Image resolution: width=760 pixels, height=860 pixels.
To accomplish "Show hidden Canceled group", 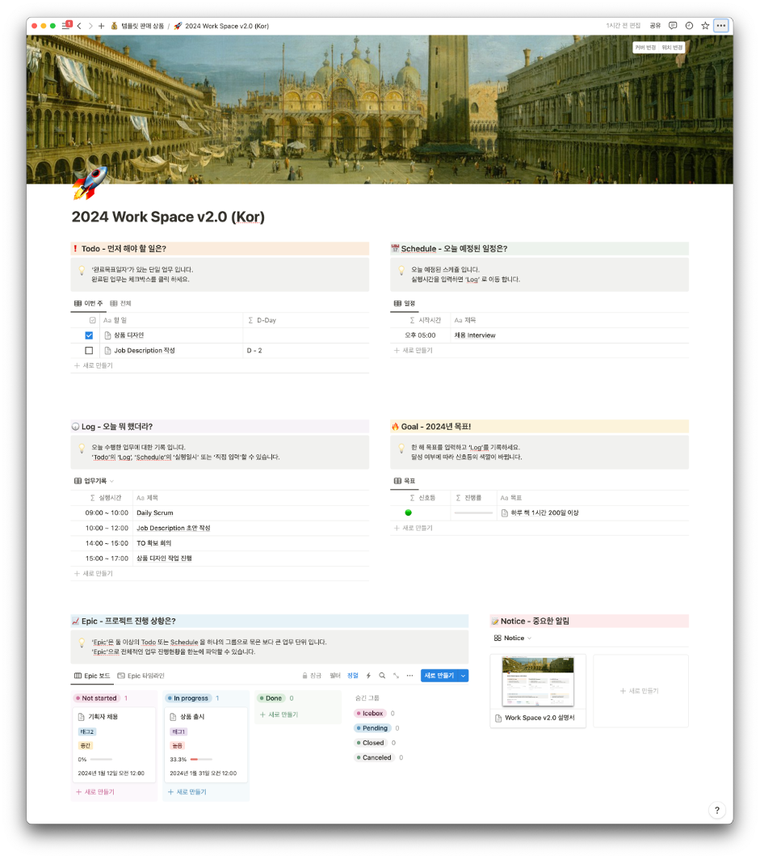I will click(x=374, y=758).
